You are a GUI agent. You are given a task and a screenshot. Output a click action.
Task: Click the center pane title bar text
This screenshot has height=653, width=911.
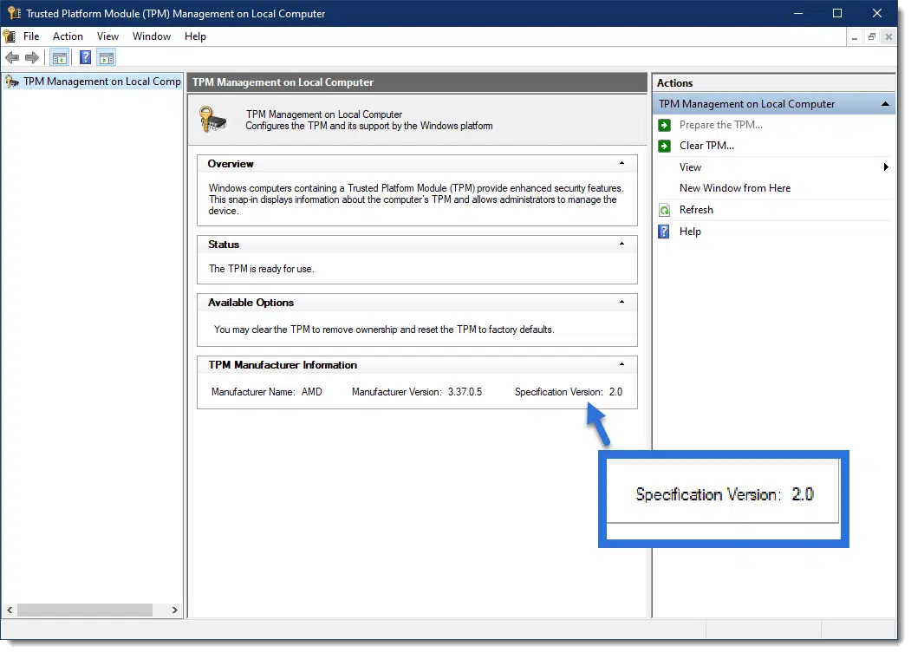[283, 82]
